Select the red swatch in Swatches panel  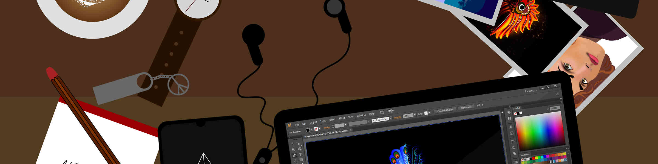533,158
